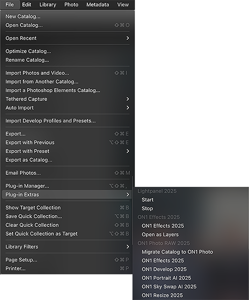
Task: Expand the Plug-in Extras submenu
Action: coord(67,194)
